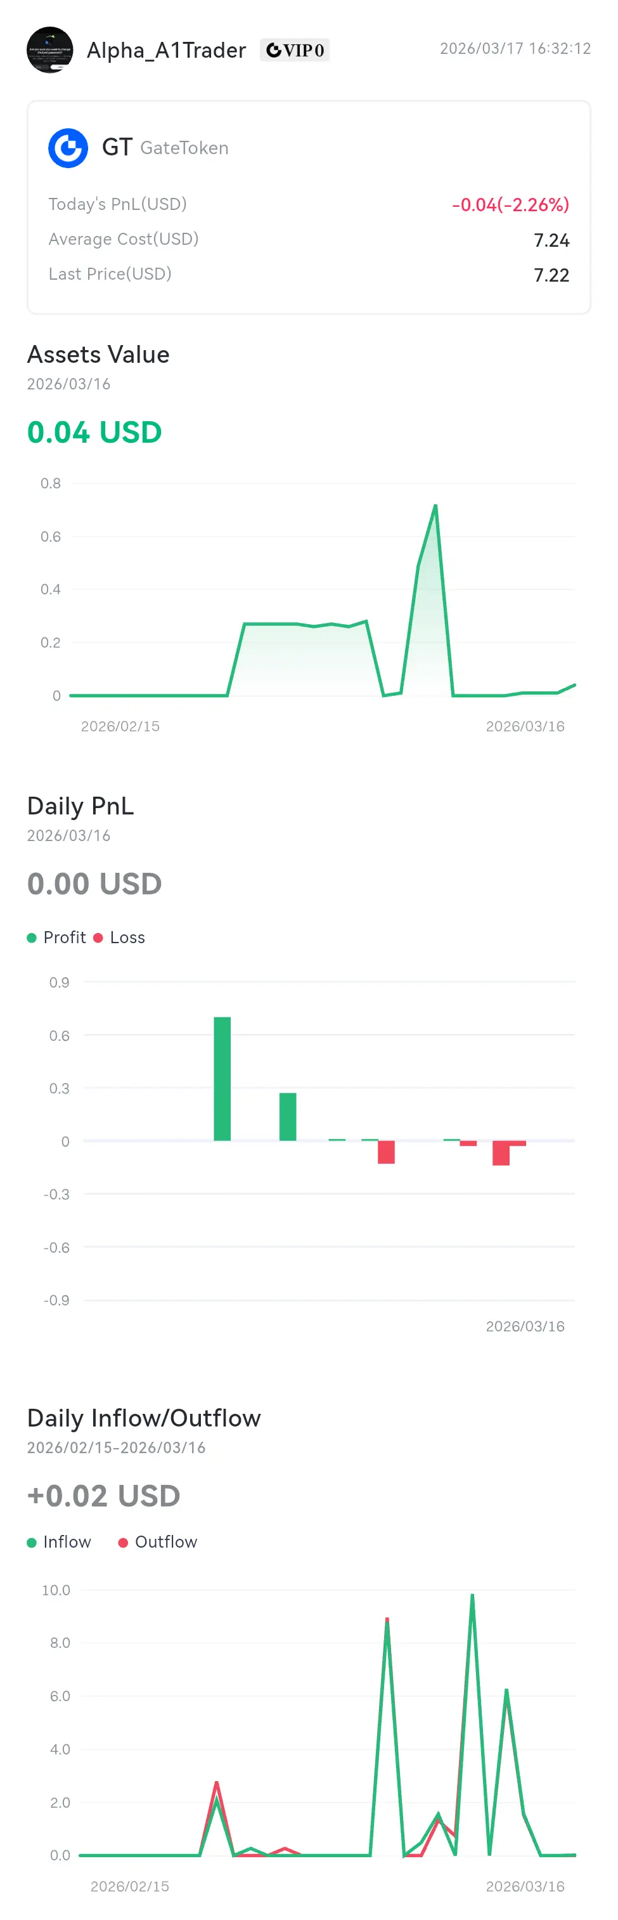618x1920 pixels.
Task: Click the Assets Value chart peak
Action: tap(435, 506)
